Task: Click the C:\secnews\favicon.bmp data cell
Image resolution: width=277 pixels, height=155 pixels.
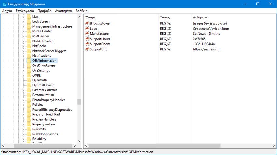Action: (x=211, y=28)
